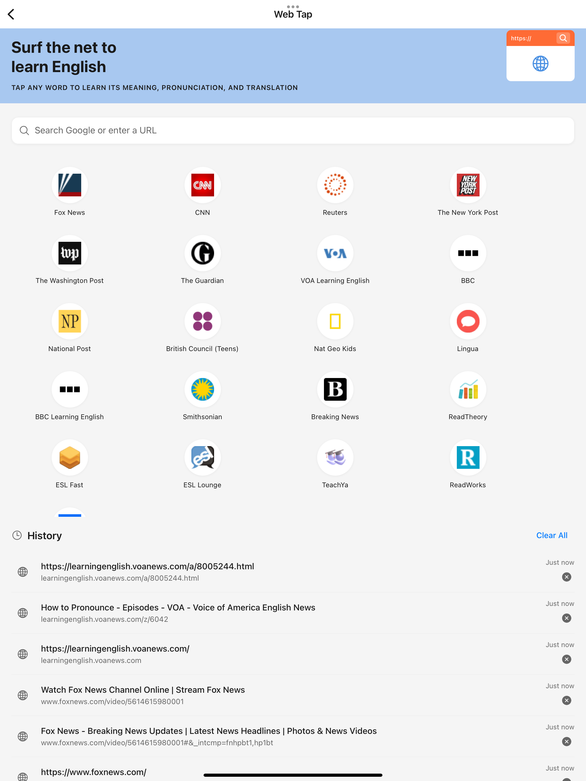The image size is (586, 781).
Task: Clear All browsing history
Action: point(552,535)
